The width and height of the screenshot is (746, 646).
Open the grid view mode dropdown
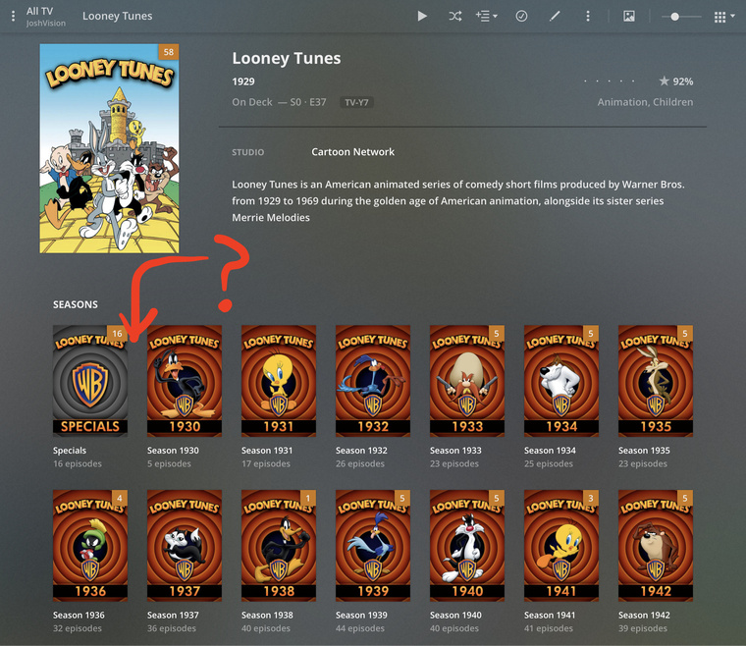point(724,17)
